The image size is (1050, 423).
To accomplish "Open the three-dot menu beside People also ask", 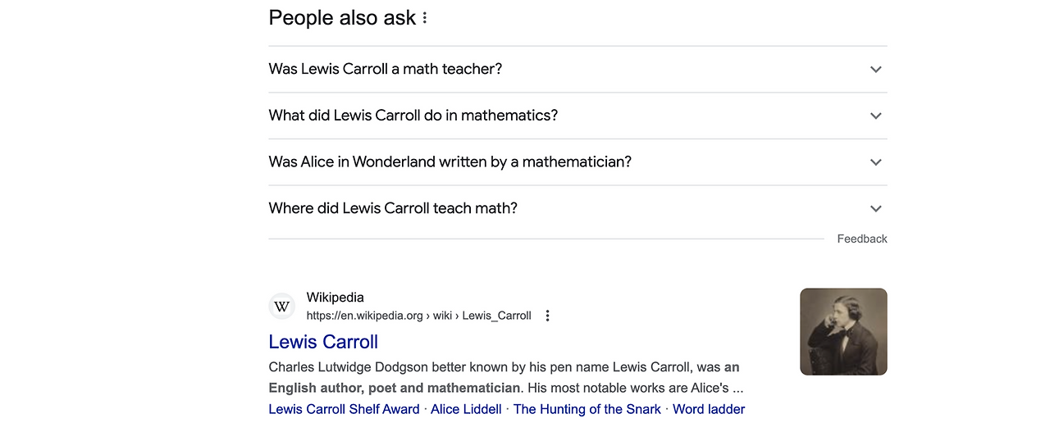I will [x=424, y=18].
